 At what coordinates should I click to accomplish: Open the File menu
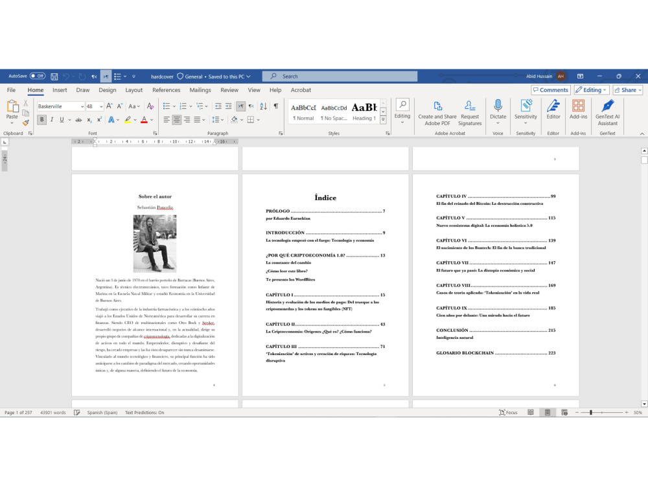[11, 90]
